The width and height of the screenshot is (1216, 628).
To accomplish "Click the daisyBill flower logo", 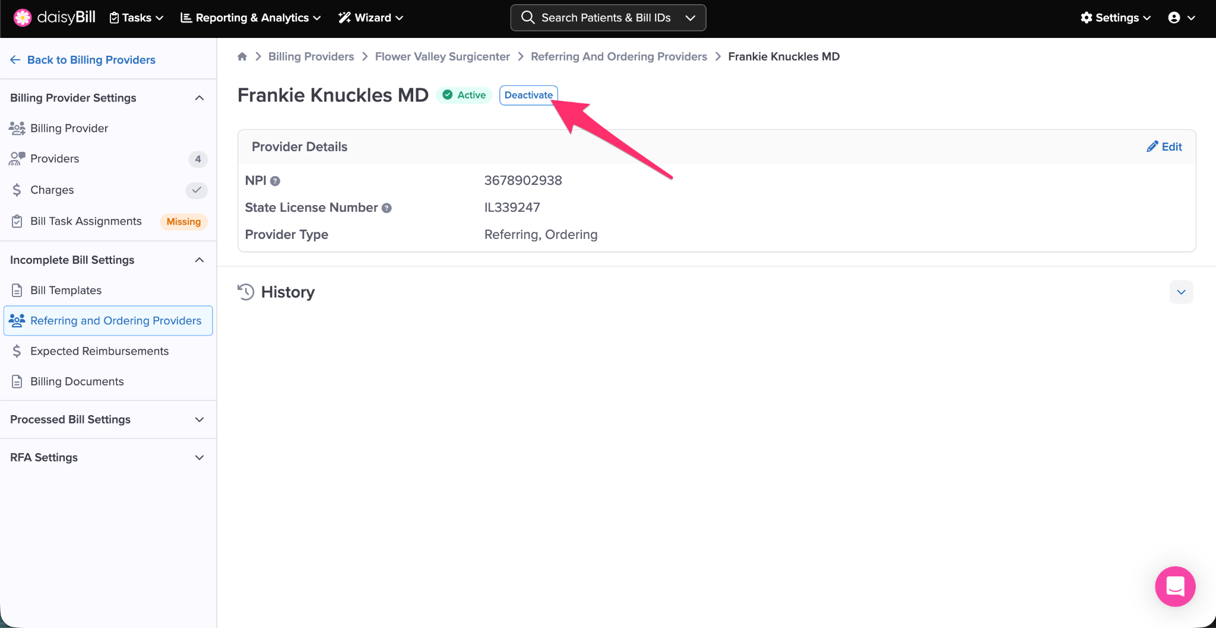I will [23, 18].
